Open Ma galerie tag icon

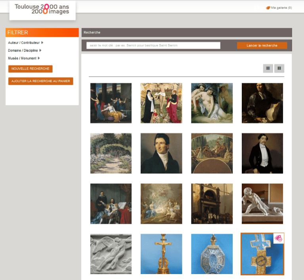point(268,8)
